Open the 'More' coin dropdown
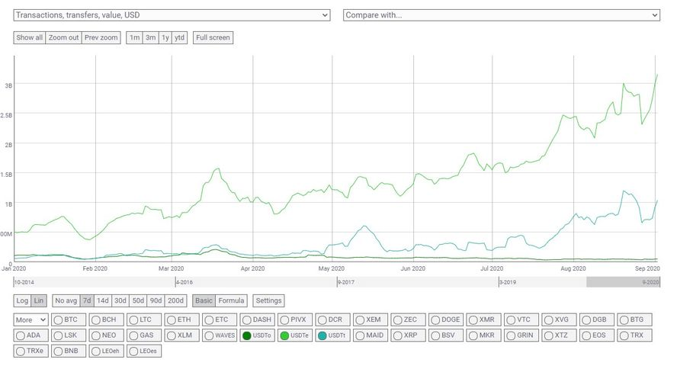677x366 pixels. tap(31, 320)
